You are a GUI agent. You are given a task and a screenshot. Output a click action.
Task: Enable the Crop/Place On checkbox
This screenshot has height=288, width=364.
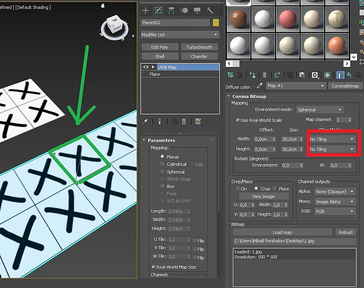click(x=238, y=188)
